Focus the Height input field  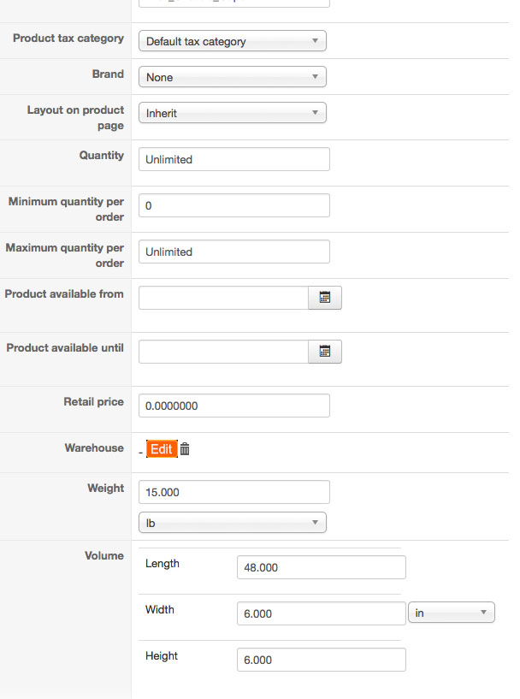coord(321,660)
